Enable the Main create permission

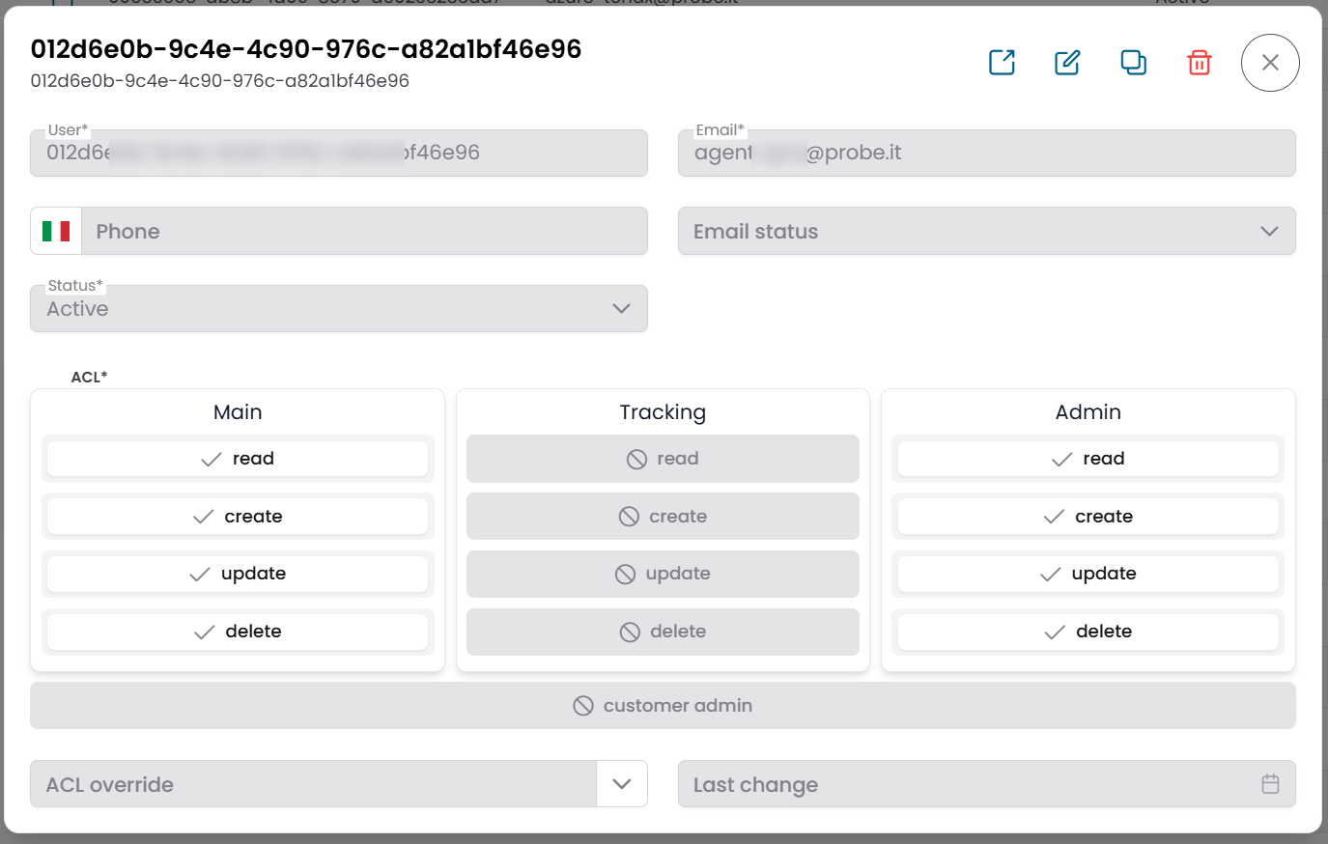237,516
